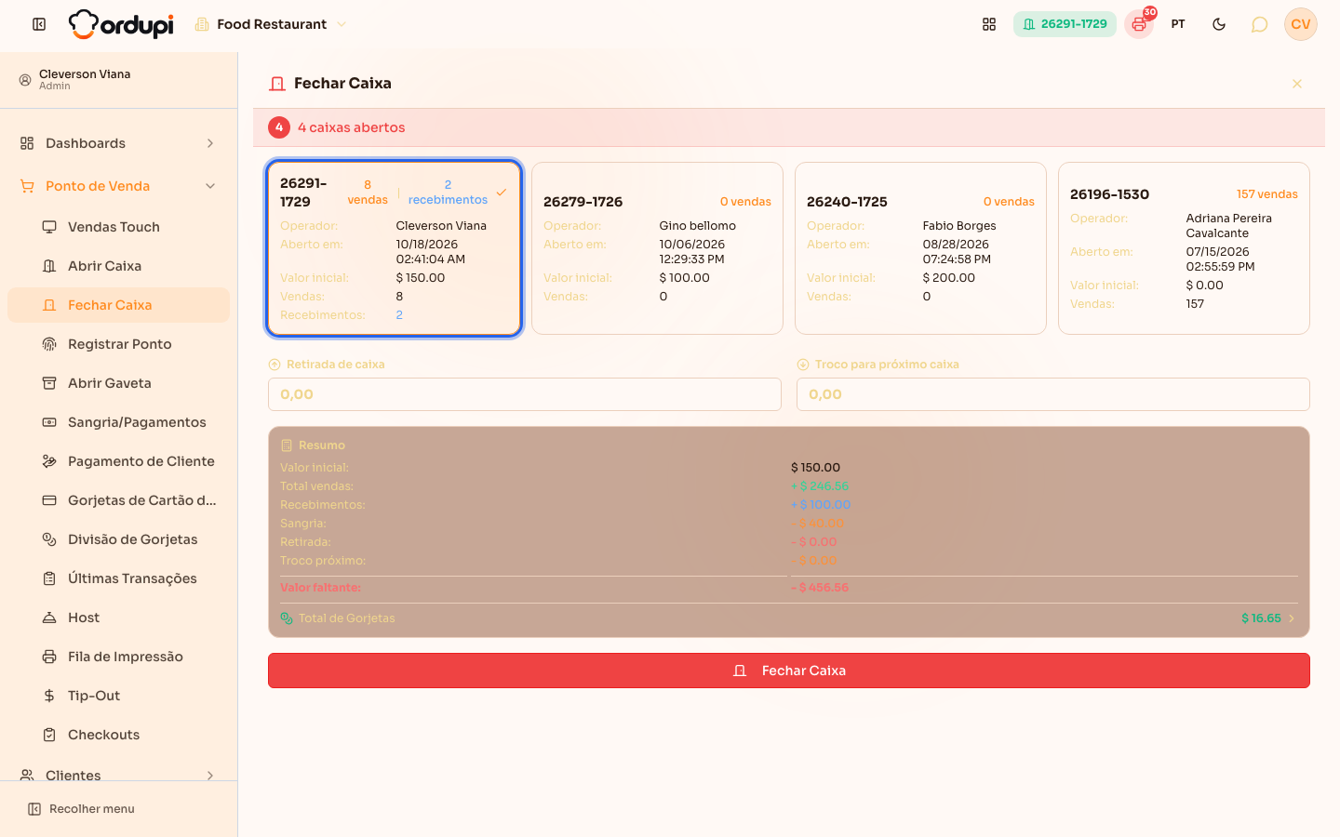The image size is (1340, 837).
Task: Focus the Retirada de caixa field
Action: pos(525,394)
